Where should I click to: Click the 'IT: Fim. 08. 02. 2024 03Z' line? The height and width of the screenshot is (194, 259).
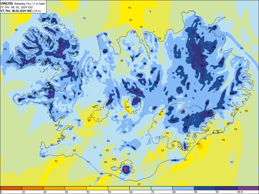click(17, 7)
